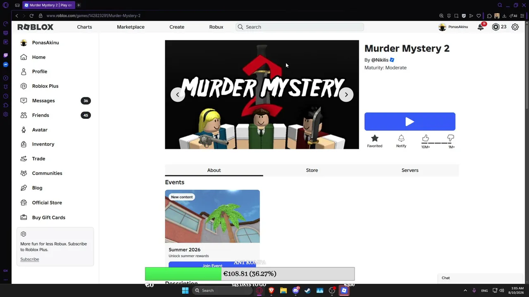Open the Roblox notifications bell
Image resolution: width=529 pixels, height=297 pixels.
(x=481, y=27)
